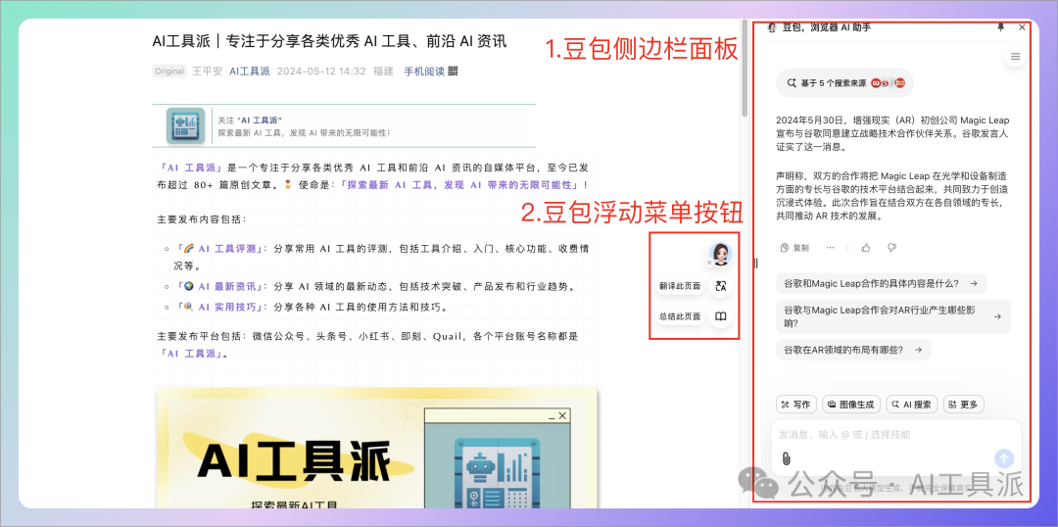The image size is (1058, 527).
Task: Click the large AI工具派 banner image
Action: 376,448
